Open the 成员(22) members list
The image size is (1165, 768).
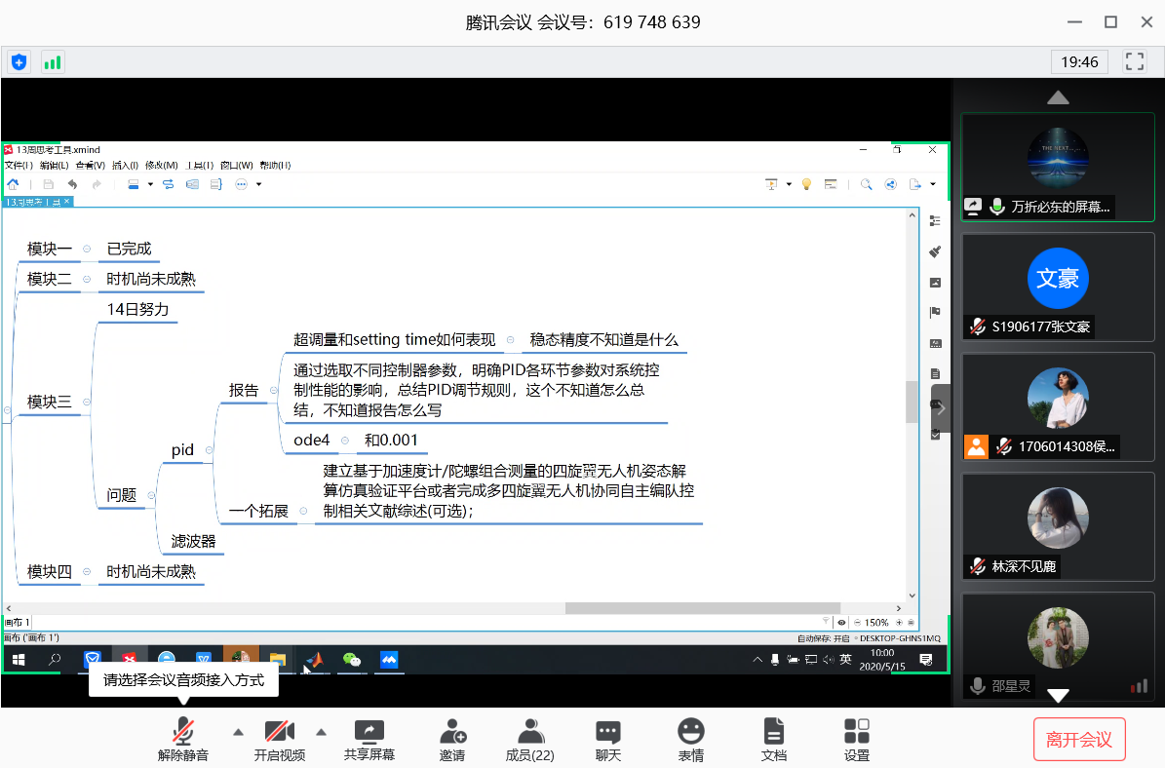529,738
